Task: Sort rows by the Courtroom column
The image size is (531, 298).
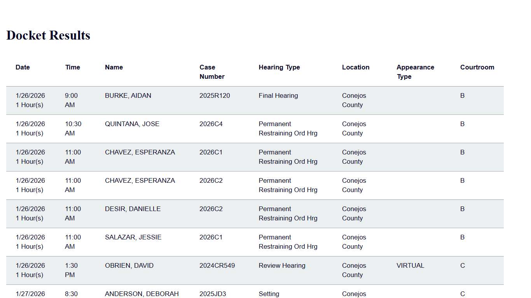Action: click(x=477, y=67)
